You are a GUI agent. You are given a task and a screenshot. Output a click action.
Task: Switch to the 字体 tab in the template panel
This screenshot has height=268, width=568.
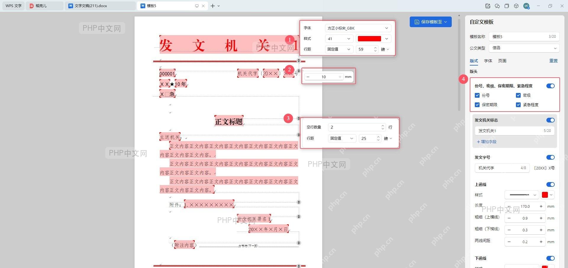point(488,61)
